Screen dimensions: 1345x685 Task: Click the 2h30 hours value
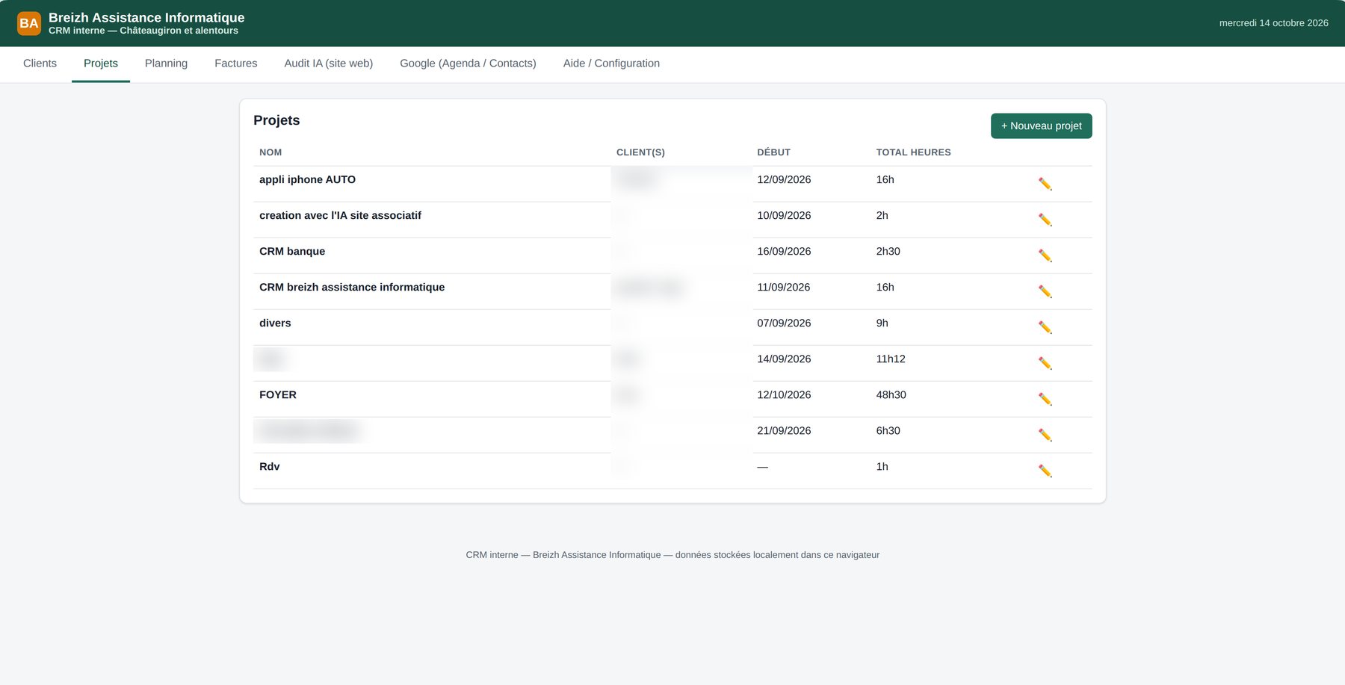coord(888,251)
